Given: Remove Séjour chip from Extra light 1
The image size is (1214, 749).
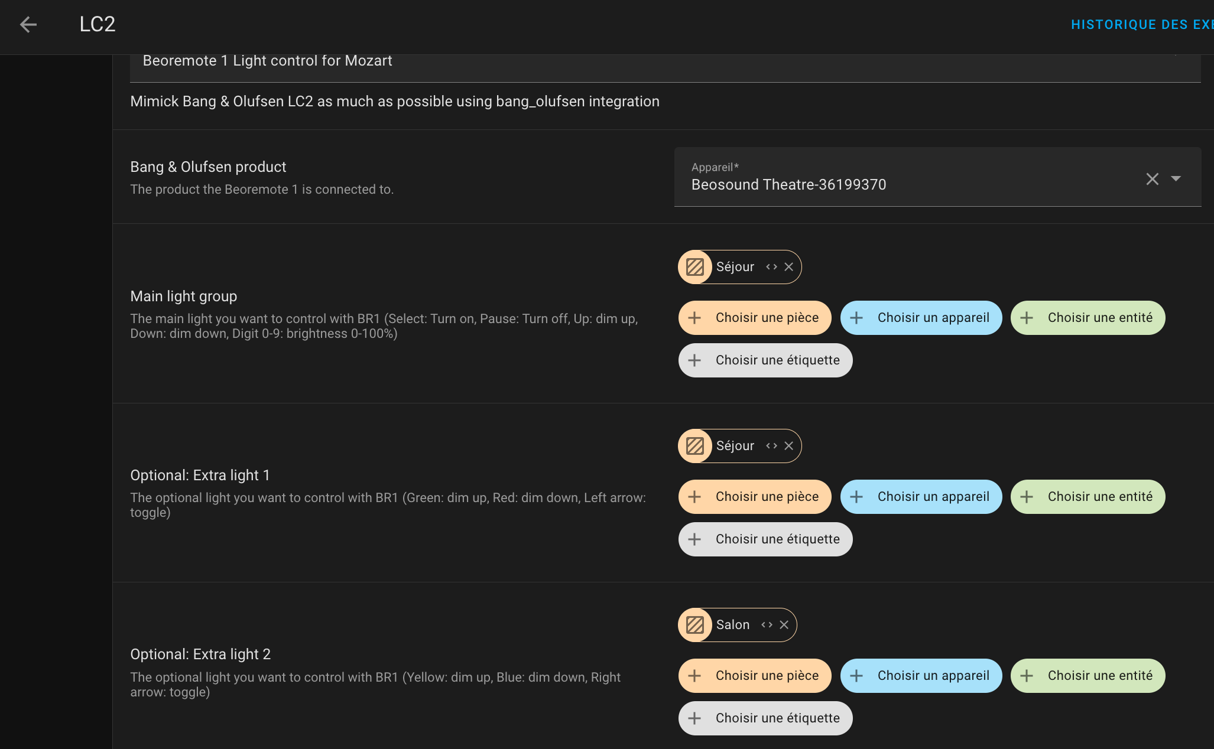Looking at the screenshot, I should pos(788,446).
